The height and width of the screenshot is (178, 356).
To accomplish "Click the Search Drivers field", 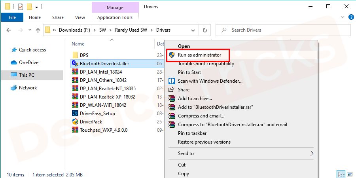I will (x=283, y=30).
